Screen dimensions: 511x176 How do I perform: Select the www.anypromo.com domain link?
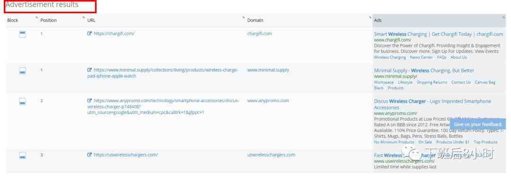[268, 101]
